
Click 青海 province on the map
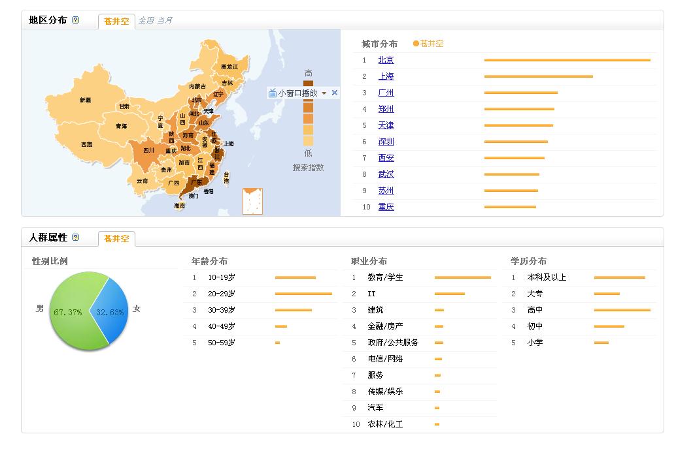121,126
